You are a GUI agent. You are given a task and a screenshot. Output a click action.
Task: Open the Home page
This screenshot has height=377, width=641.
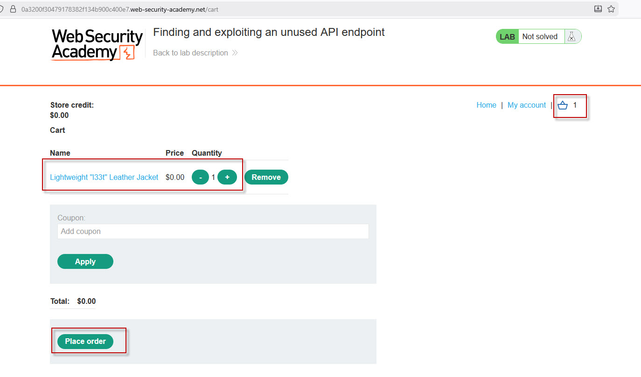[486, 105]
